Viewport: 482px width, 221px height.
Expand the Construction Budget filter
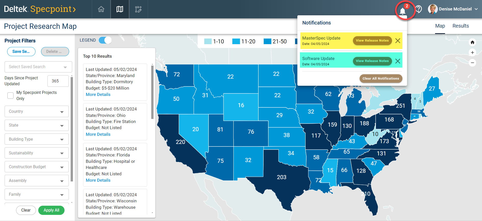37,167
